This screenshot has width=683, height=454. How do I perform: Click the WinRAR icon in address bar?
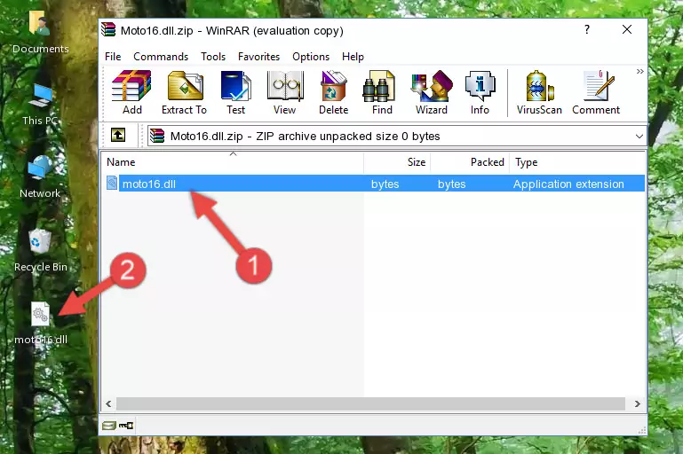(157, 137)
